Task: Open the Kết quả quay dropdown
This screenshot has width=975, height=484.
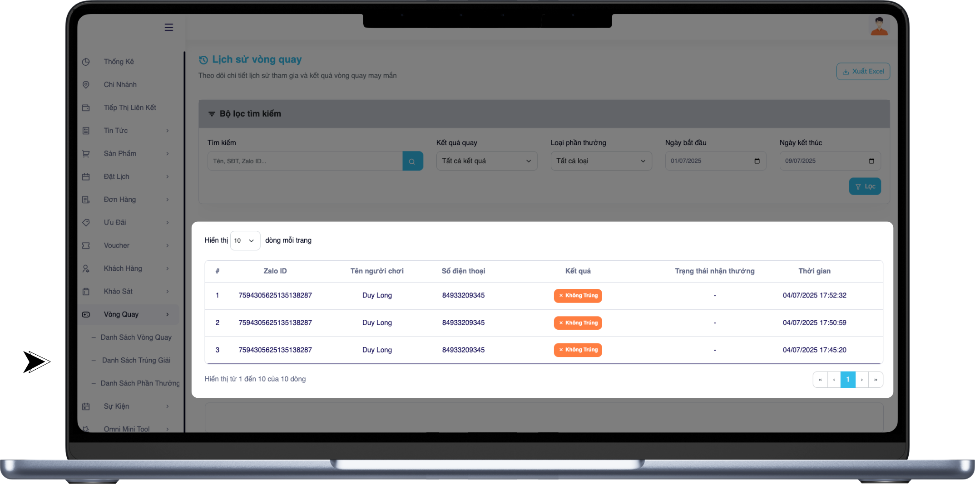Action: 486,161
